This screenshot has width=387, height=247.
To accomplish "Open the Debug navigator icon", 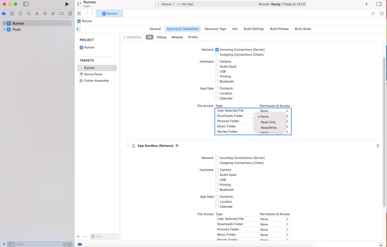I will tap(53, 13).
